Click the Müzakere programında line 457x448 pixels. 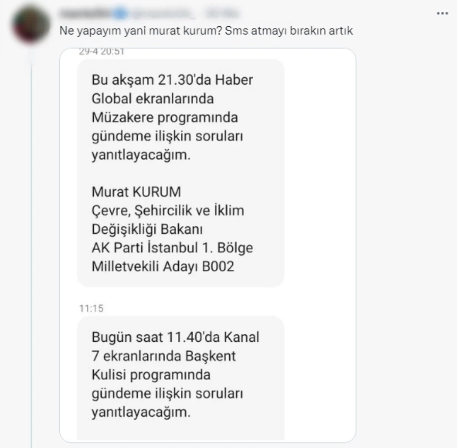tap(165, 117)
